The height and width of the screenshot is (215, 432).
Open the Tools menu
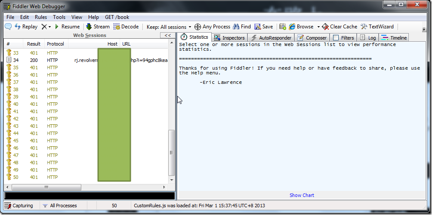coord(59,17)
